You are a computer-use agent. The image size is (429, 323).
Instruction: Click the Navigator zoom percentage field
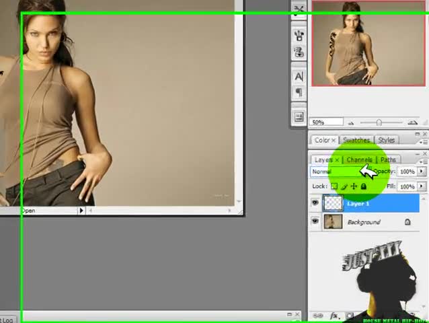point(326,122)
